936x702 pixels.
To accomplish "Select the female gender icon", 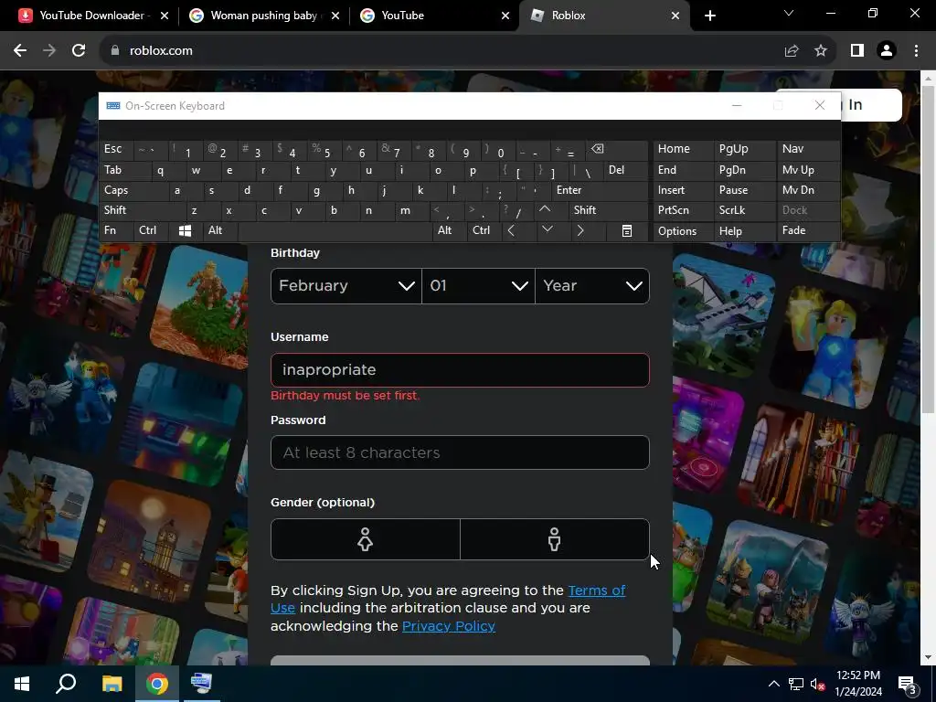I will [x=366, y=539].
